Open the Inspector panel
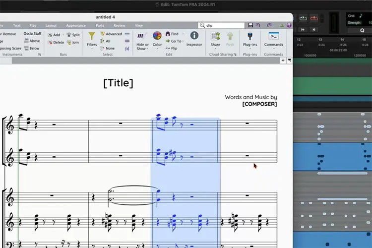Screen dimensions: 372x248 pyautogui.click(x=194, y=39)
